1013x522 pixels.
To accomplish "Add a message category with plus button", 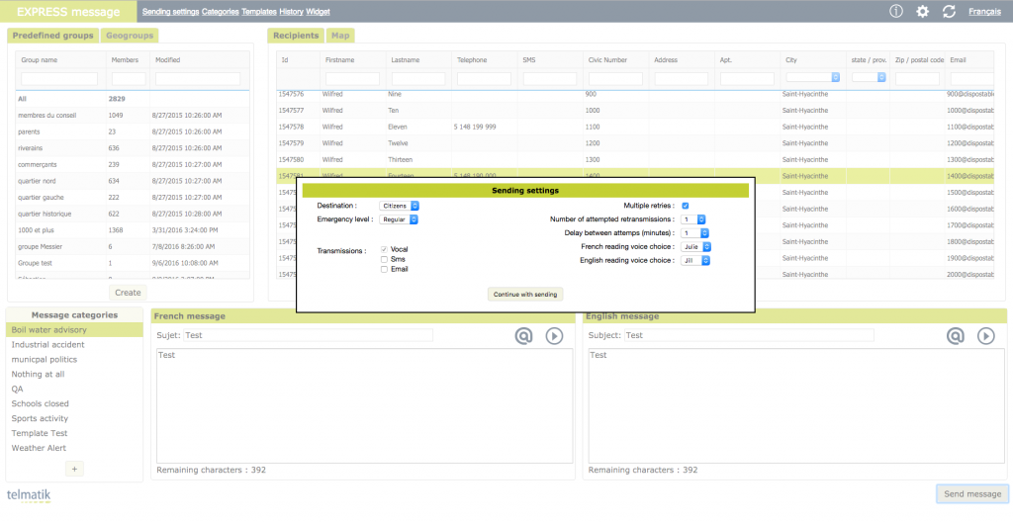I will point(75,469).
